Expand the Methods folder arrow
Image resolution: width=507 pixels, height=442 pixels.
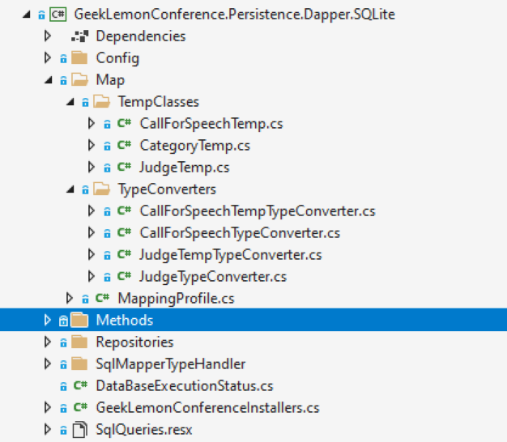48,320
